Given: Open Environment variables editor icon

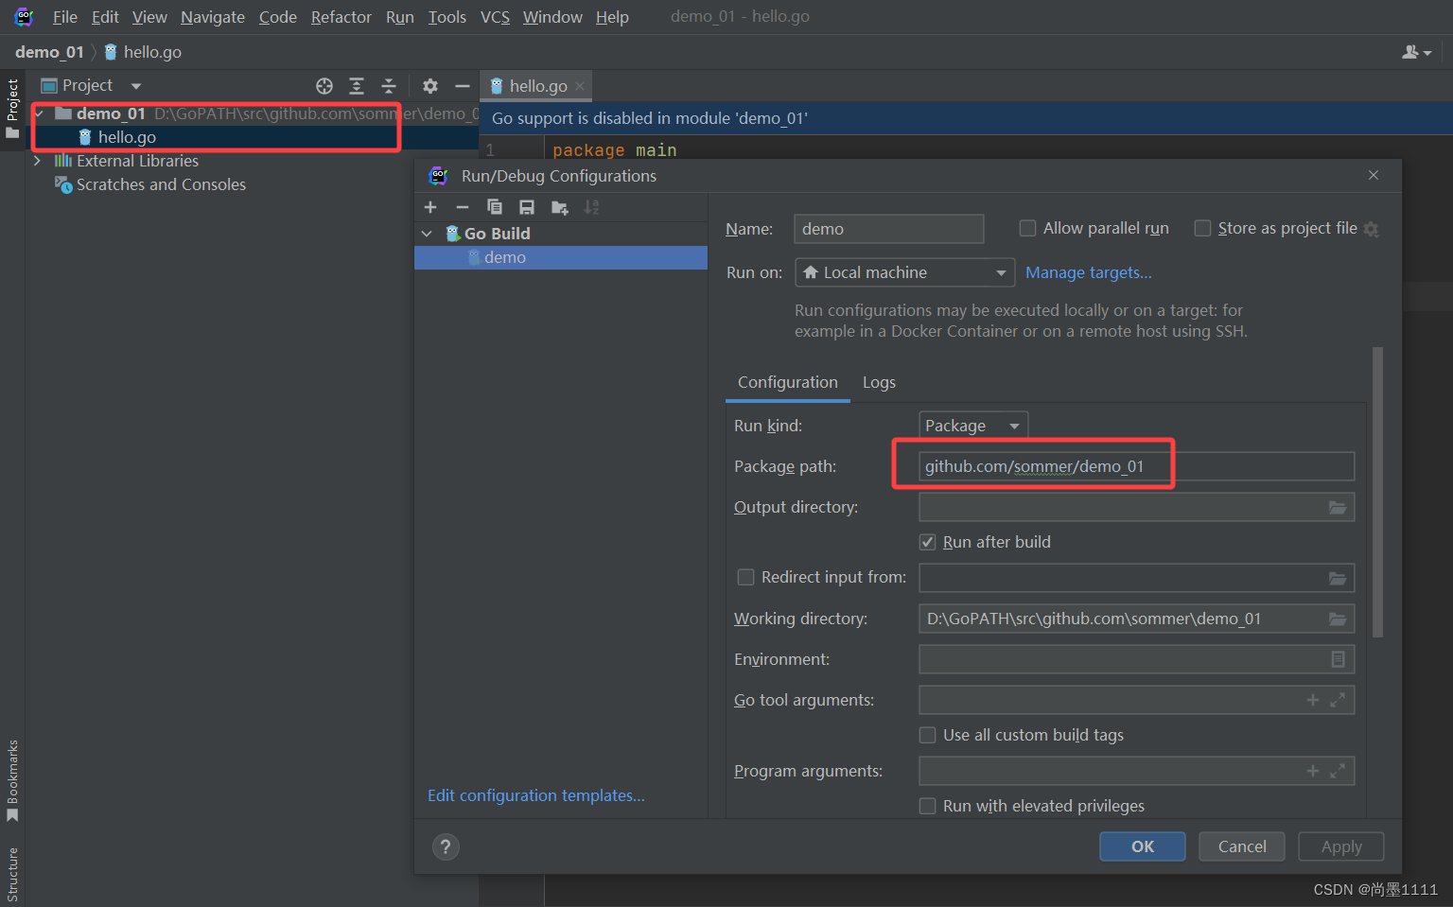Looking at the screenshot, I should [1338, 659].
